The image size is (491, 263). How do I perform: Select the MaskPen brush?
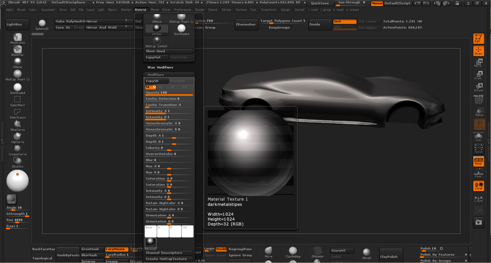coord(17,51)
